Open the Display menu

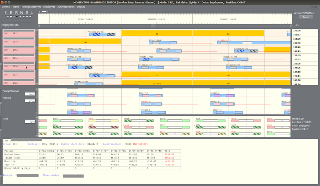pyautogui.click(x=81, y=7)
